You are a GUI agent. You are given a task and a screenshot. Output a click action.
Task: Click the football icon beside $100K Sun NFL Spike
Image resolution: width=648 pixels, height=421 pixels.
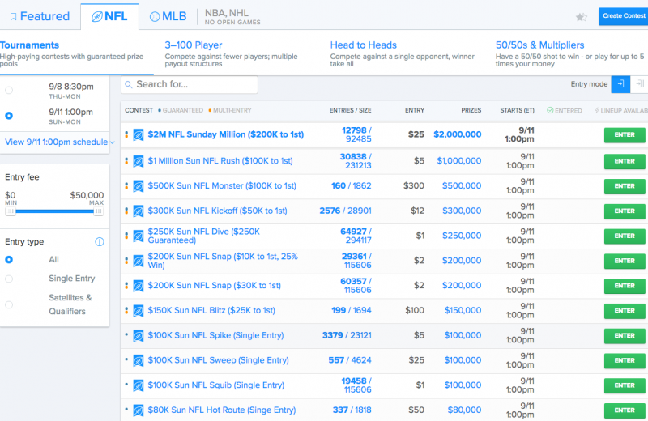(139, 335)
